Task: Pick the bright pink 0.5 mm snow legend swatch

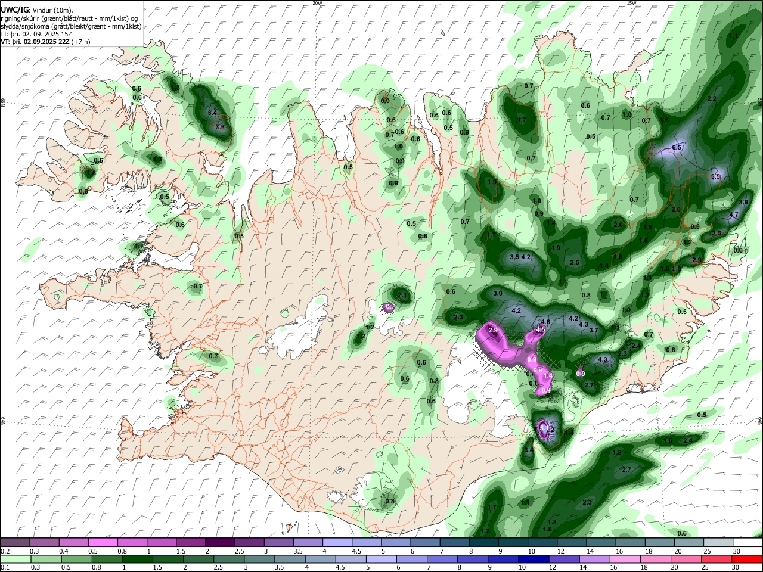Action: click(103, 542)
